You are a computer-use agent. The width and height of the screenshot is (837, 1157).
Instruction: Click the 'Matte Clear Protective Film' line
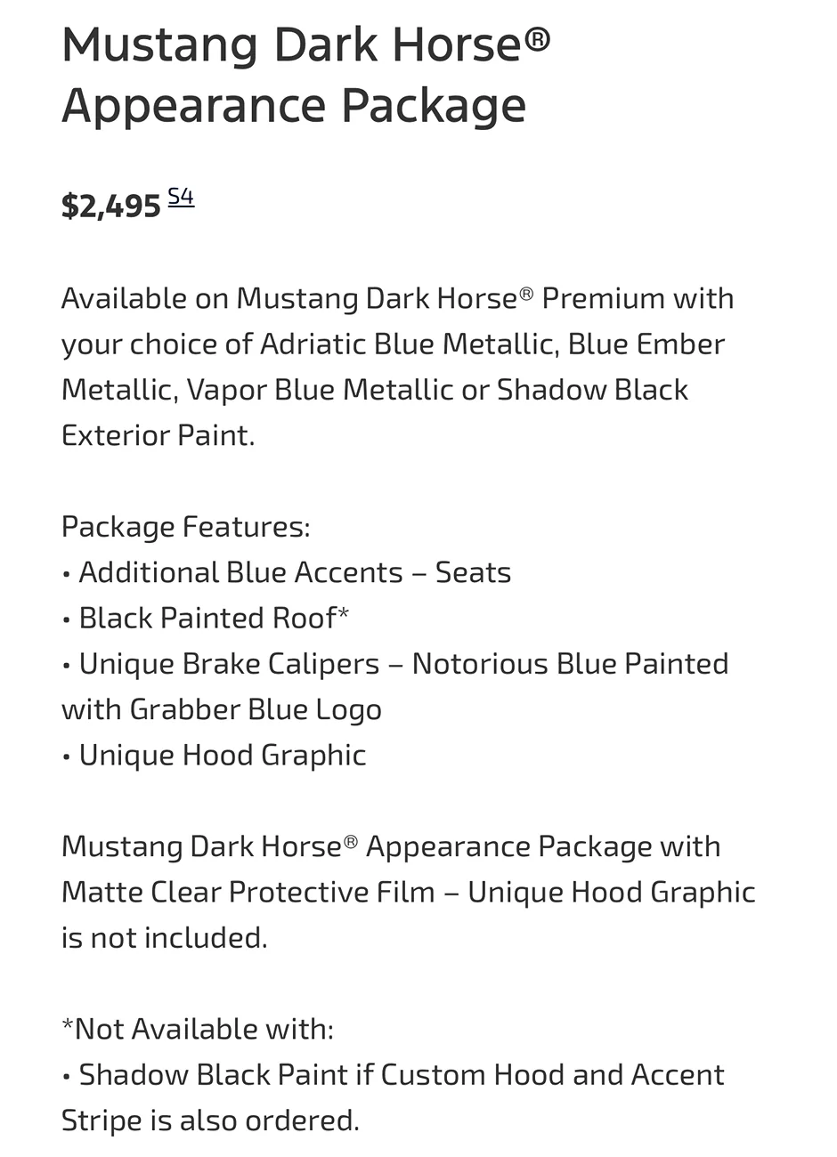pyautogui.click(x=409, y=892)
